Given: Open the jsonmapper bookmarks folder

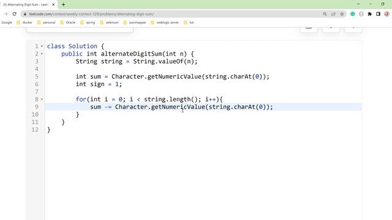Looking at the screenshot, I should click(x=135, y=23).
